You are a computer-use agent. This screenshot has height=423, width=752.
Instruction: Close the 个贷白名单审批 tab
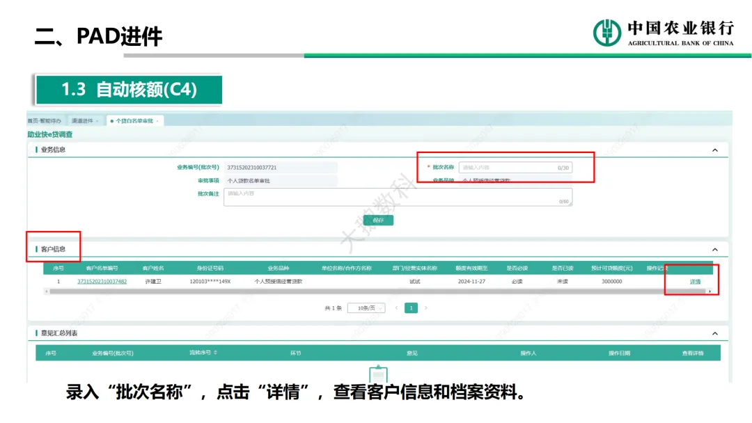pos(157,121)
